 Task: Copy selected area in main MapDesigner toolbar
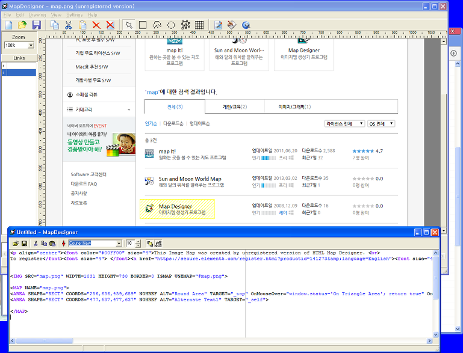click(54, 25)
